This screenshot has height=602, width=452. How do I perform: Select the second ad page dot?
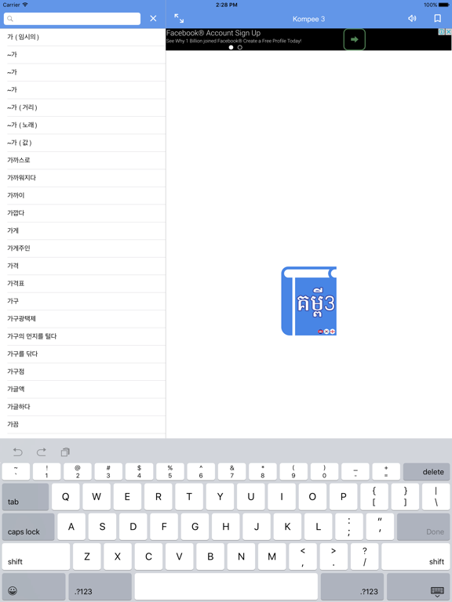click(240, 47)
